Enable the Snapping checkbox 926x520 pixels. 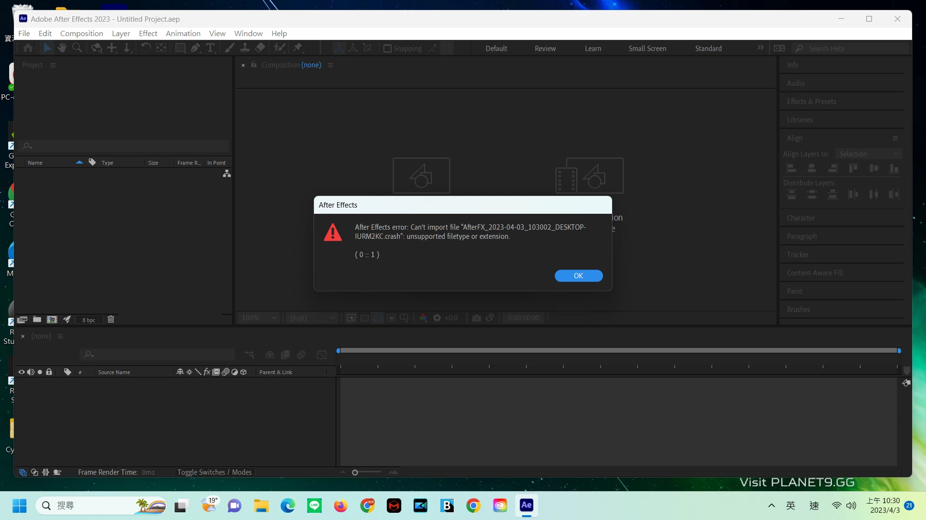387,49
